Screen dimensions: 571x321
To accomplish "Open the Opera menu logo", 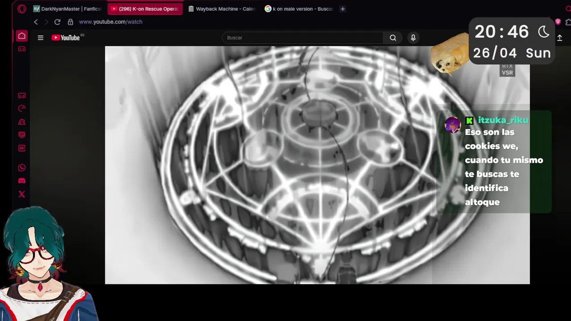I will 22,9.
